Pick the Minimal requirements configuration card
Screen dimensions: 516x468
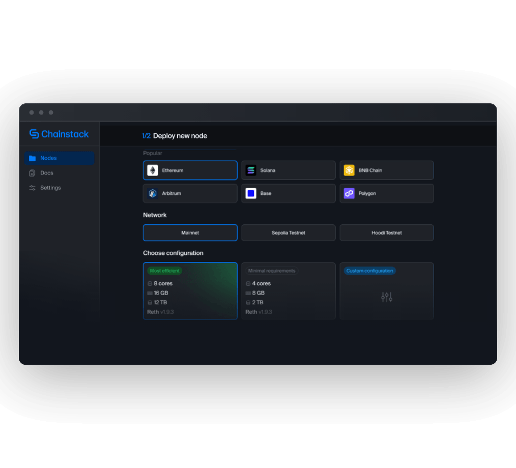coord(288,291)
